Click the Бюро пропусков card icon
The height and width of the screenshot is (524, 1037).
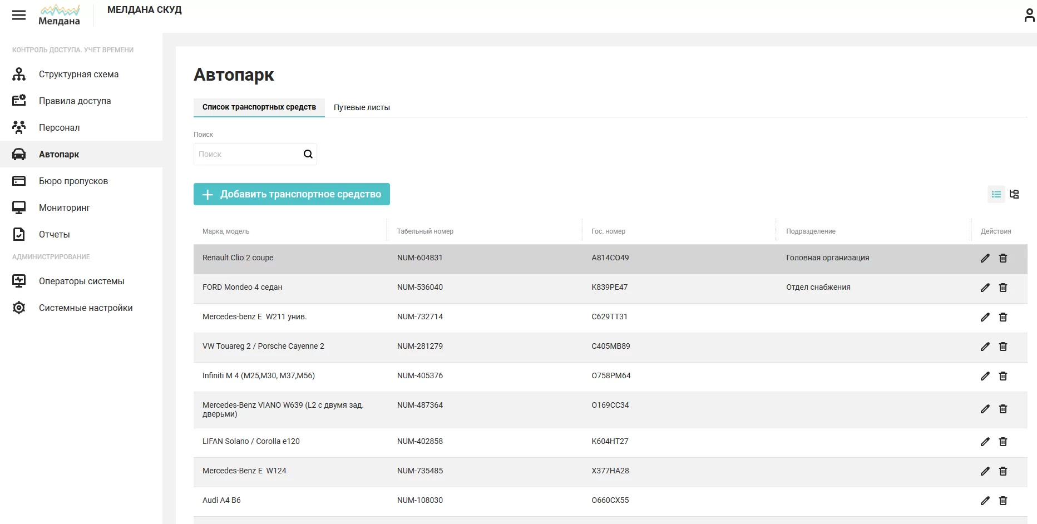(x=19, y=181)
